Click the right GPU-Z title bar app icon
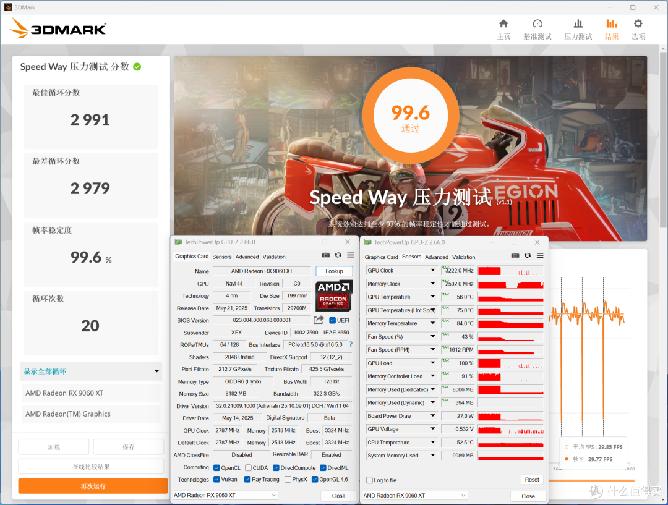 point(367,242)
